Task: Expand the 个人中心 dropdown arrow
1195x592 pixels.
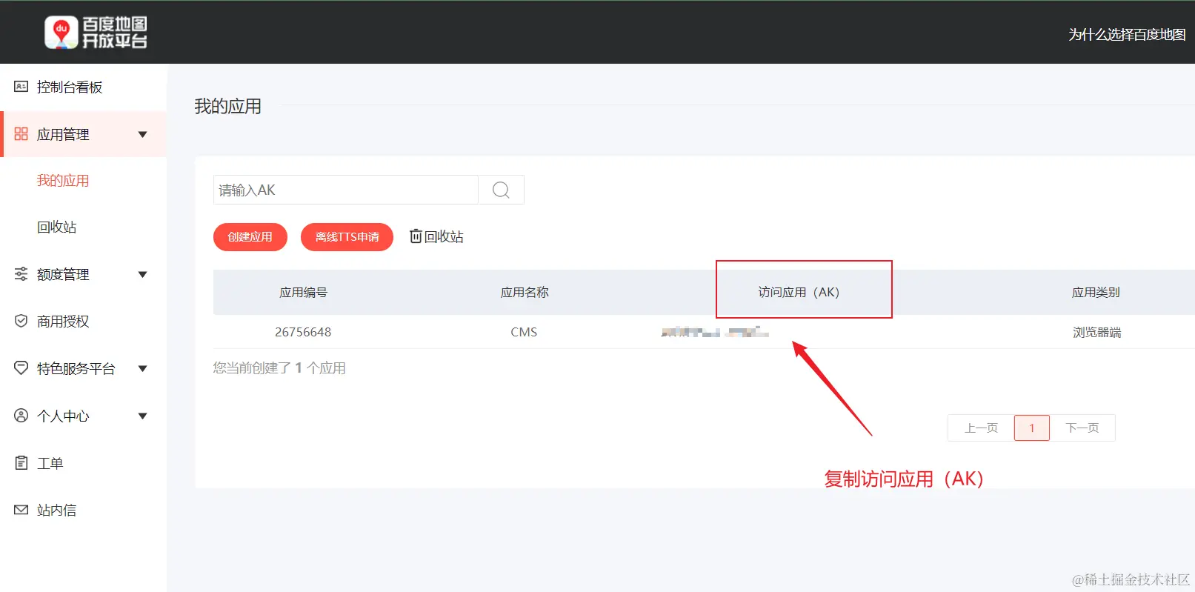Action: (143, 416)
